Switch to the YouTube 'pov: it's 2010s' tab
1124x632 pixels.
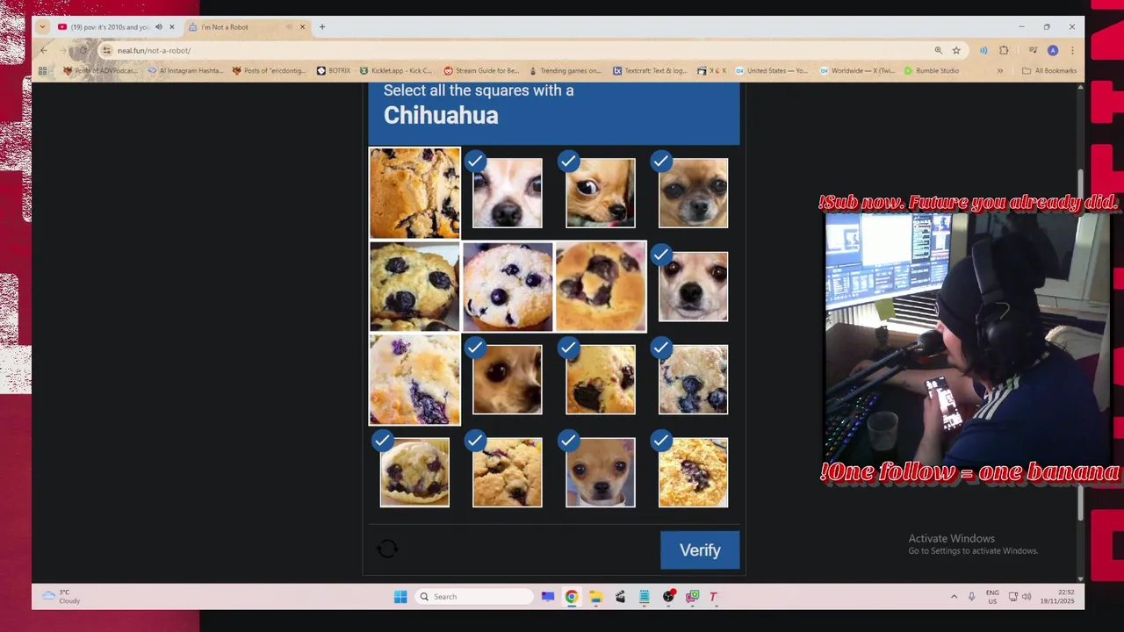click(110, 27)
